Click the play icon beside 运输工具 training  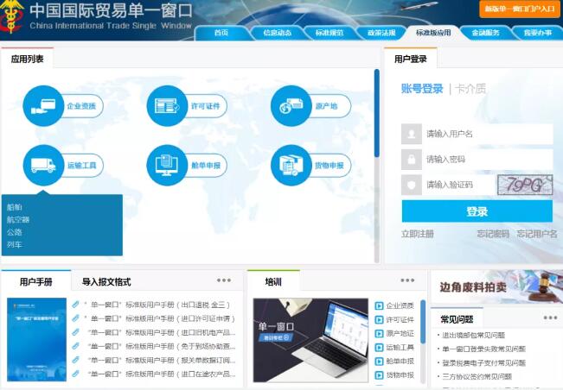coord(379,348)
